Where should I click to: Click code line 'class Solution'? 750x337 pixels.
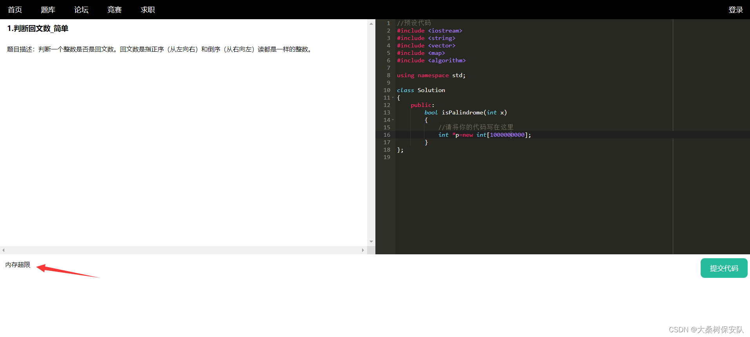(421, 90)
